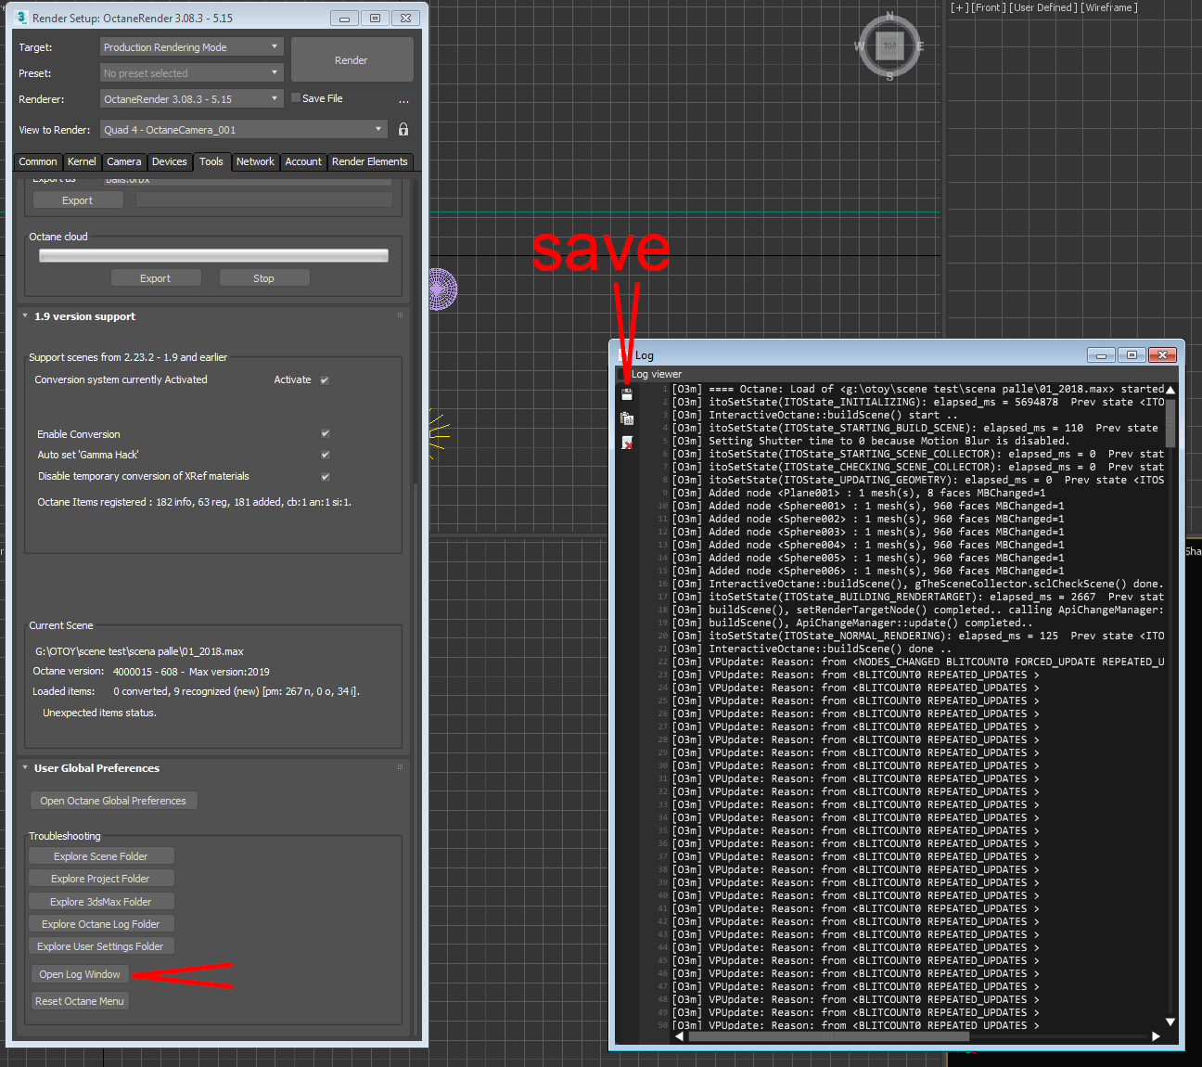
Task: Click the Log window scroll-up arrow
Action: (x=1170, y=390)
